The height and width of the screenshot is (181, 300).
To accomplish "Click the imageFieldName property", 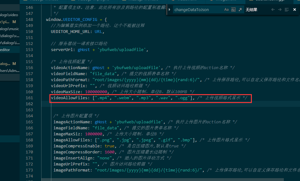I will [70, 128].
